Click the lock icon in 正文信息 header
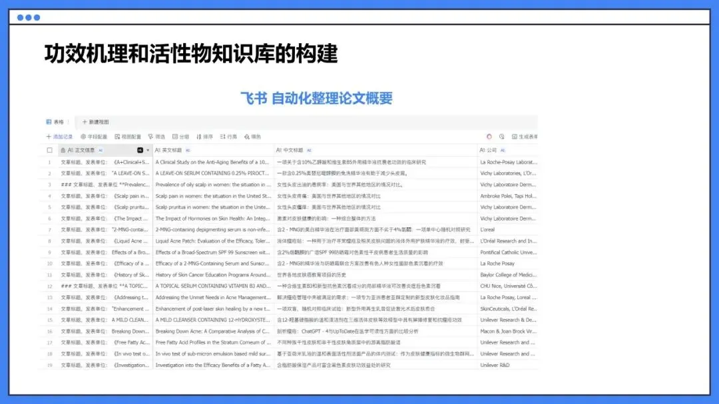719x404 pixels. tap(63, 150)
